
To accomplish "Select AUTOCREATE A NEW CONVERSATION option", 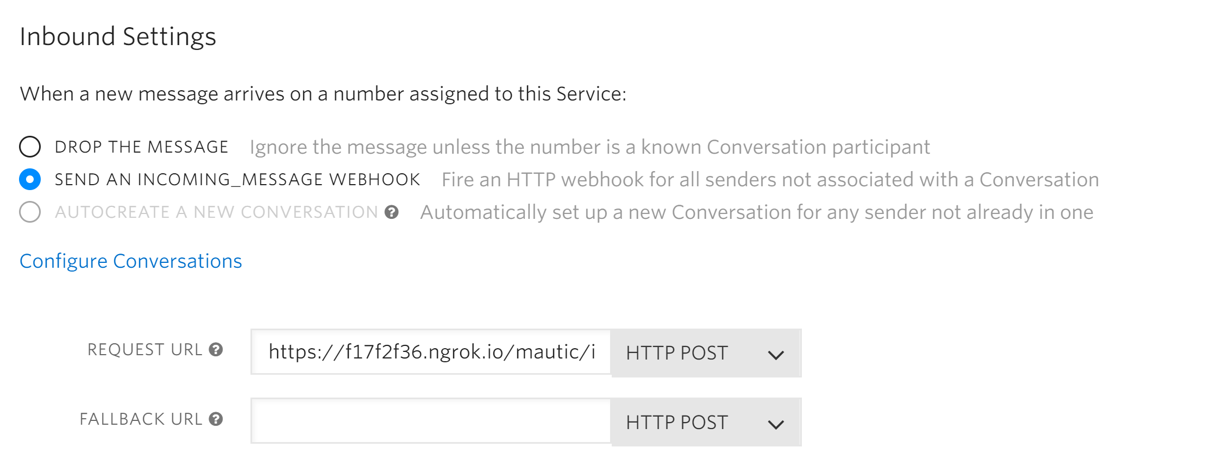I will [31, 212].
